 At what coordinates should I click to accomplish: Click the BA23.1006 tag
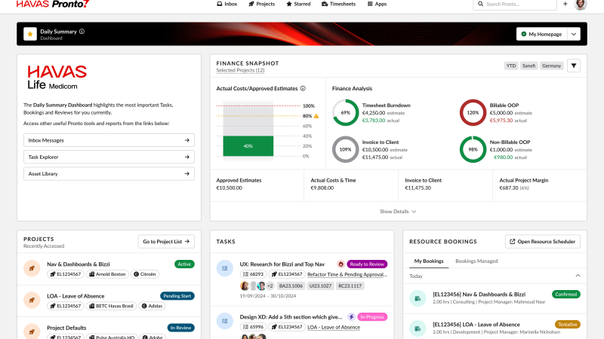(291, 286)
